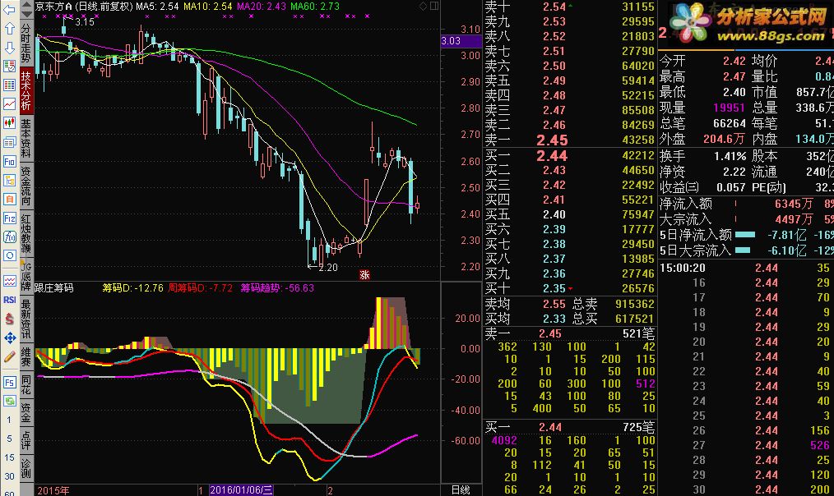Click the orange 自 self-select icon

pos(9,200)
